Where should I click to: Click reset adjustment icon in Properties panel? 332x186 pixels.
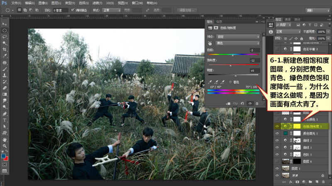tap(242, 104)
